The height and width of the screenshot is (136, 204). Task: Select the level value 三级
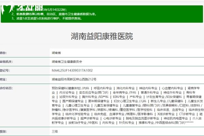pyautogui.click(x=55, y=132)
